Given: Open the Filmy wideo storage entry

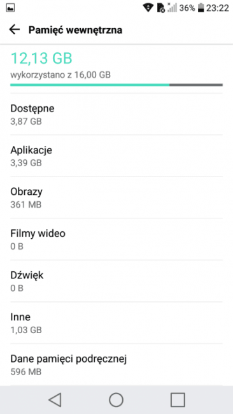Looking at the screenshot, I should coord(117,239).
